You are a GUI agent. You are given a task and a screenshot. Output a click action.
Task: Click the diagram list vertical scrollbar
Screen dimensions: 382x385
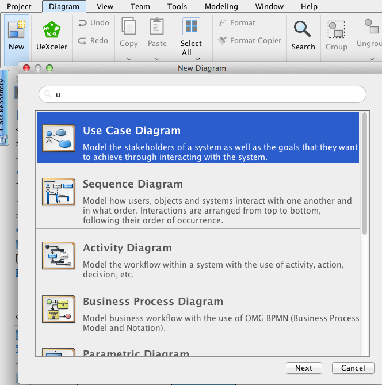pyautogui.click(x=365, y=173)
